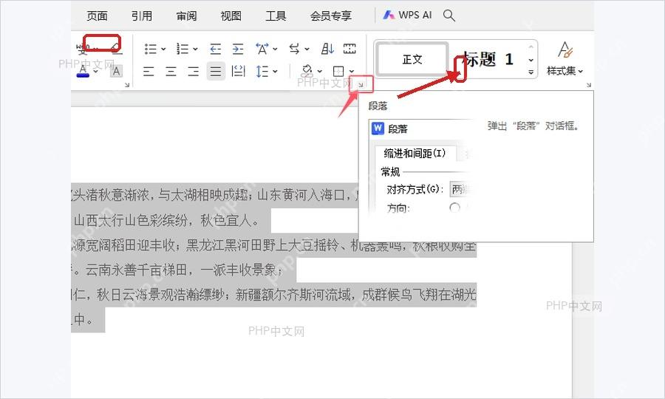Viewport: 665px width, 399px height.
Task: Click the text direction swap icon
Action: [x=294, y=50]
